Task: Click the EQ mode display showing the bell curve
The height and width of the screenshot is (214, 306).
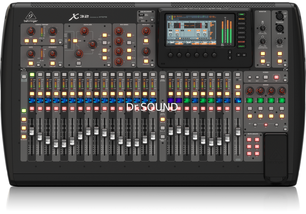Action: point(69,41)
